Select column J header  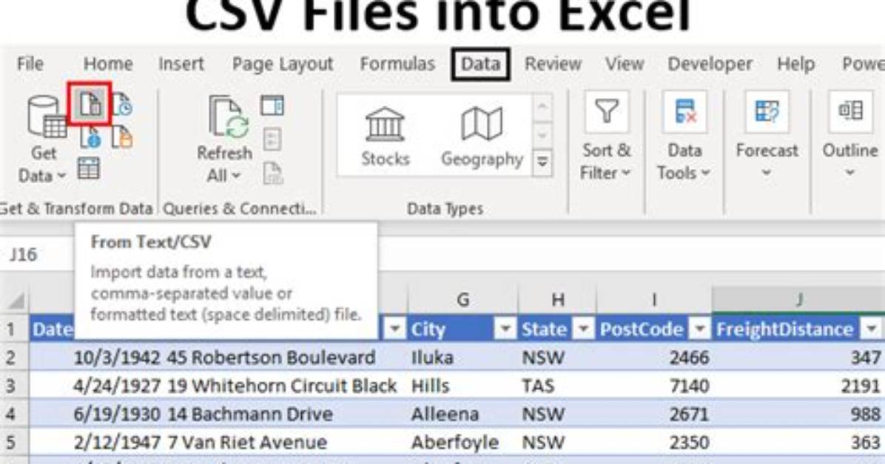798,299
